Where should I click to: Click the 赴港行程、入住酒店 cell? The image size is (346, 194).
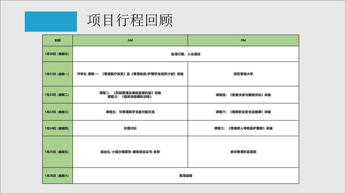(186, 54)
